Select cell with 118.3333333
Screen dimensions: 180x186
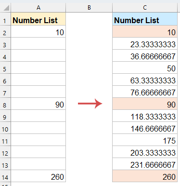coord(145,116)
